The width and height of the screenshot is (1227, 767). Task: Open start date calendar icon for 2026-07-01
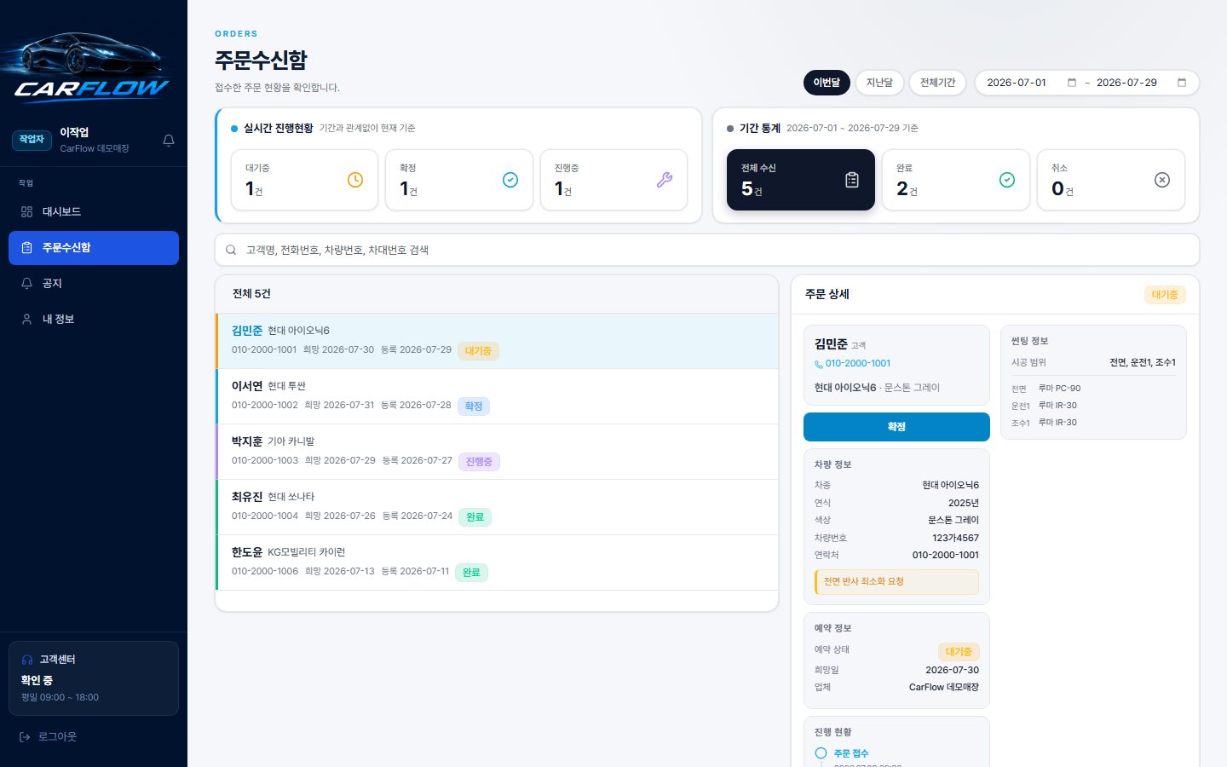point(1072,83)
